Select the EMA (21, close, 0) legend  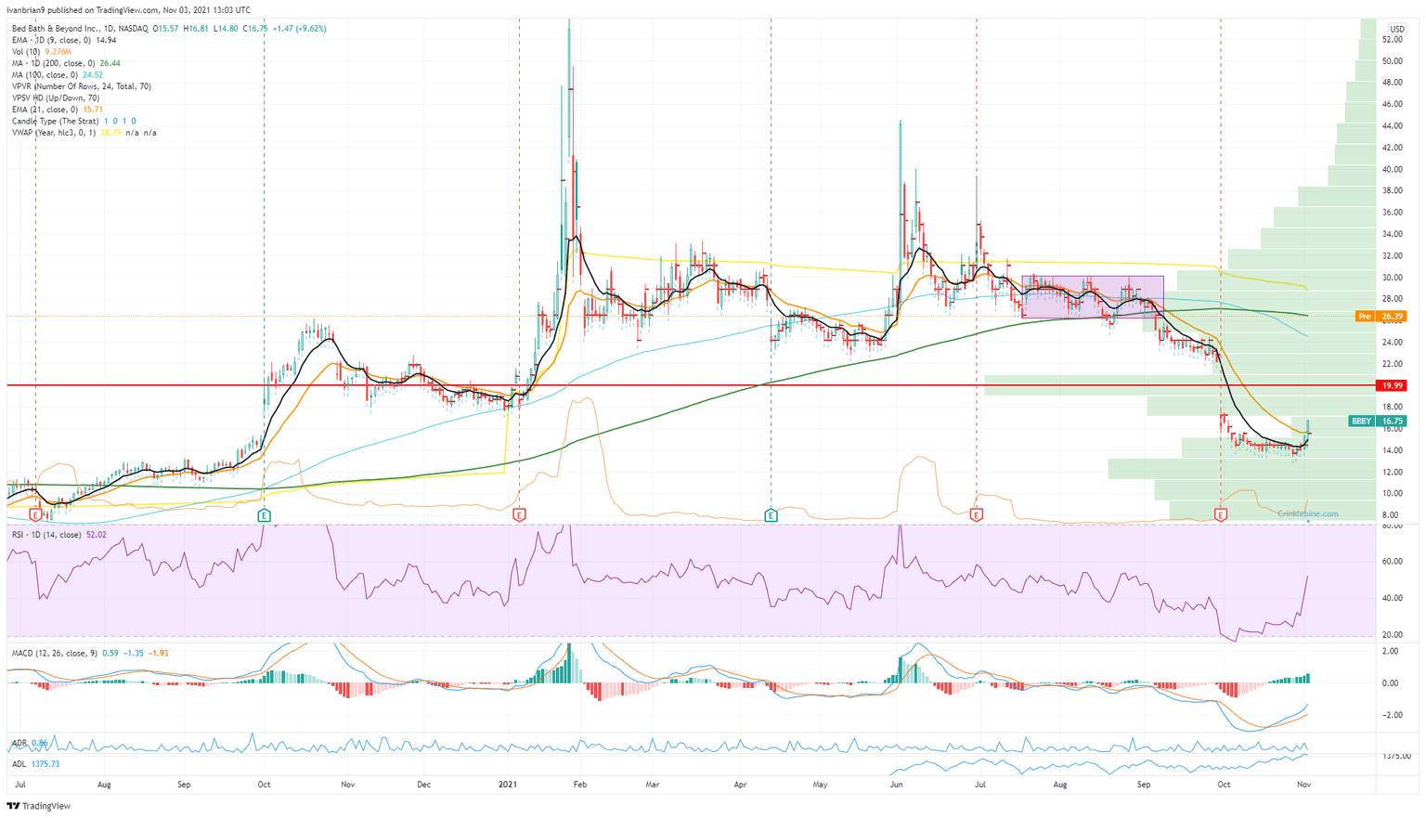coord(57,110)
